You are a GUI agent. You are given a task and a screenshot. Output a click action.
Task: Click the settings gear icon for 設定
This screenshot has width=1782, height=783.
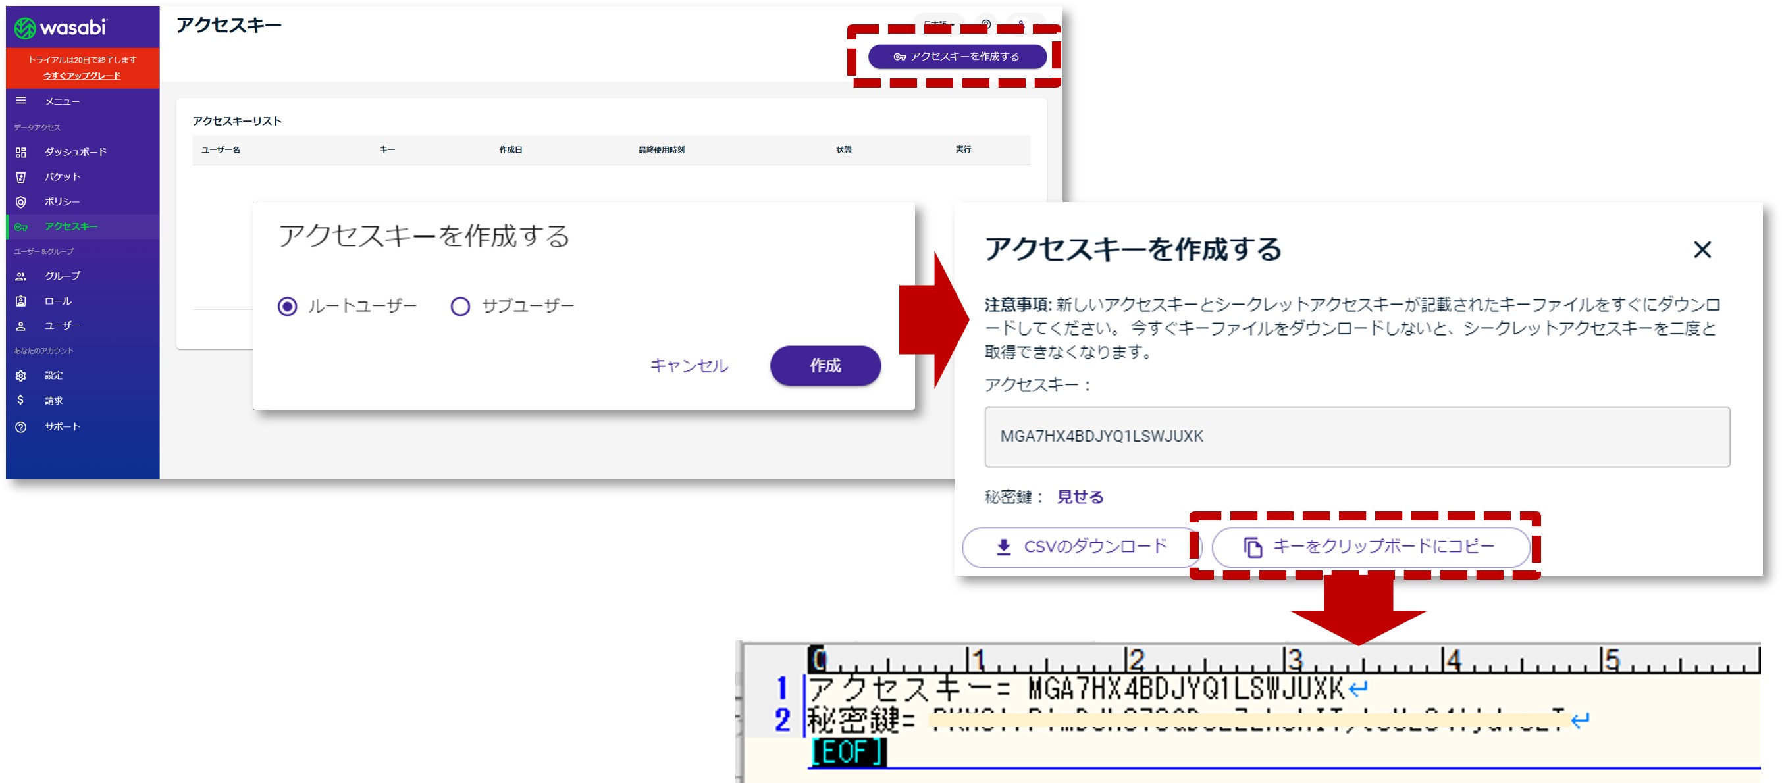click(x=21, y=376)
